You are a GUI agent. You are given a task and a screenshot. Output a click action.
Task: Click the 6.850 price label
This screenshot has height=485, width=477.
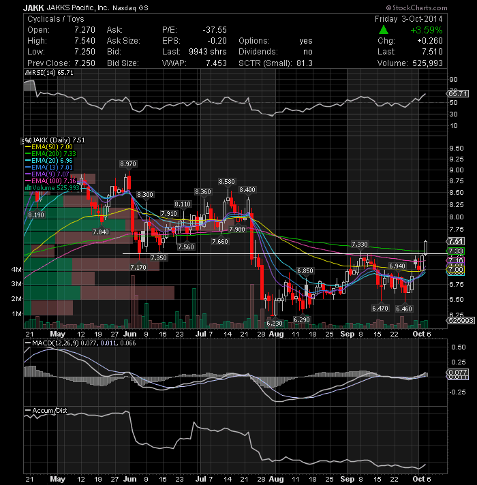[305, 271]
